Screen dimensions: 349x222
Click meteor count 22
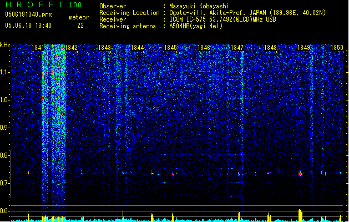point(80,26)
